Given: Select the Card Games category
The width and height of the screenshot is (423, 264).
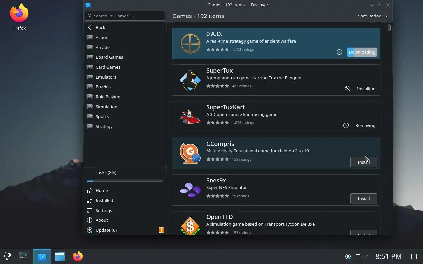Looking at the screenshot, I should 125,67.
